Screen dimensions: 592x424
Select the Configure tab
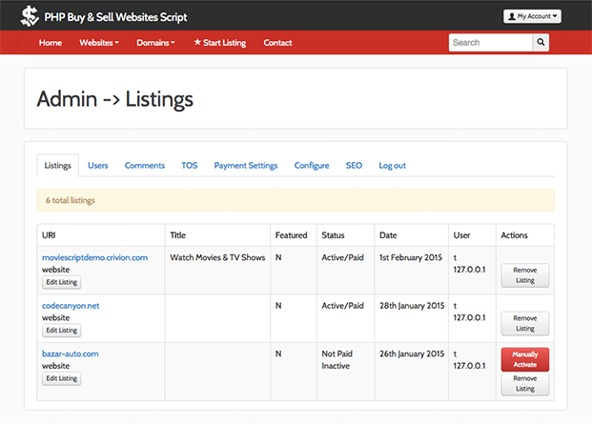(312, 165)
